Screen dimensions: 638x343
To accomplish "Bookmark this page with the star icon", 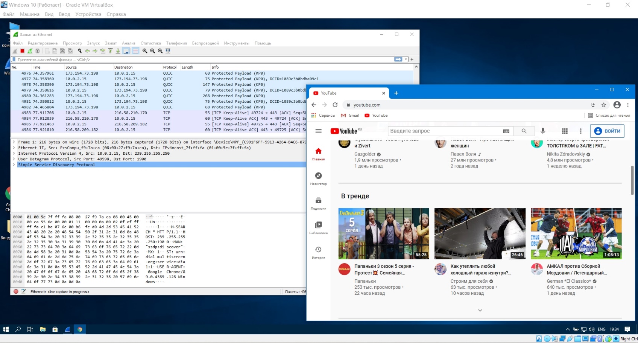I will click(604, 105).
